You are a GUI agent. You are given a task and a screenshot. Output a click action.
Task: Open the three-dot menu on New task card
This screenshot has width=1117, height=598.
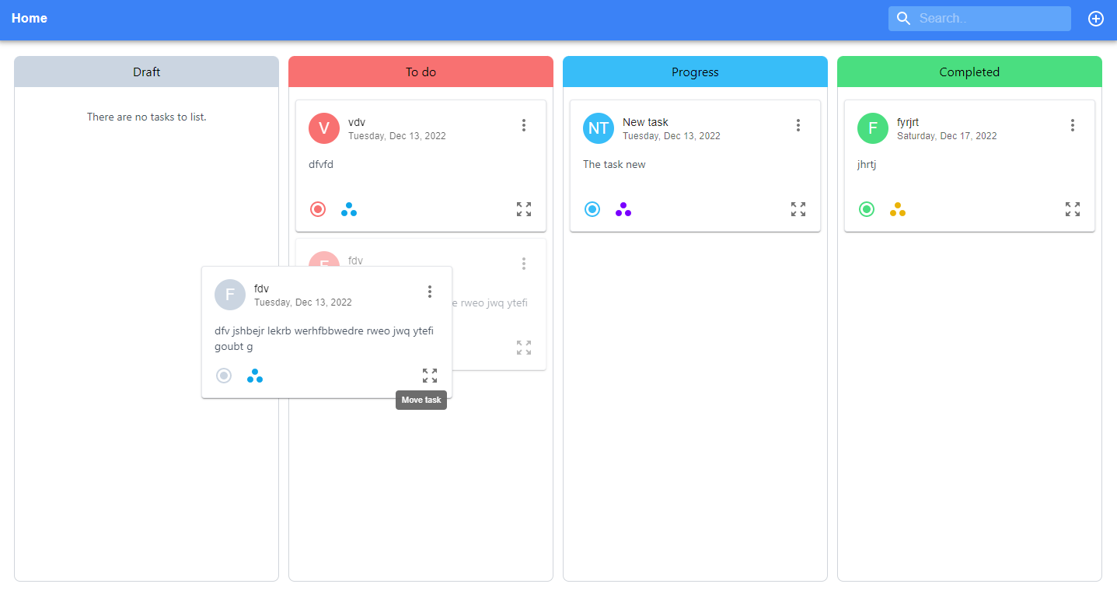coord(798,124)
